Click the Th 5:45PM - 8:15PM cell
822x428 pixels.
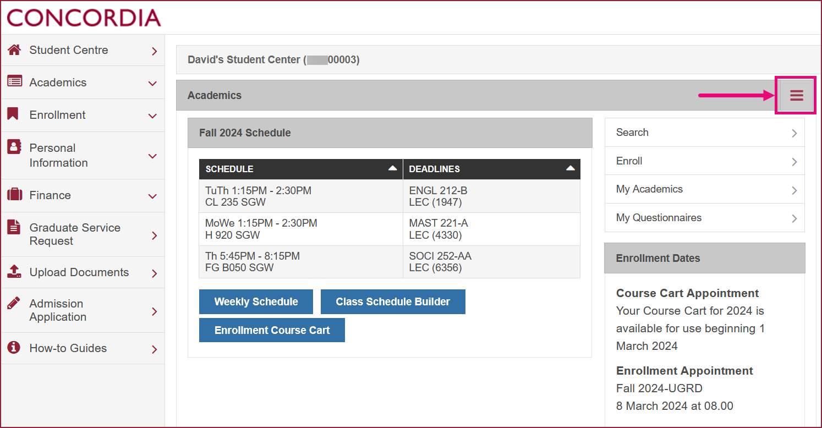pyautogui.click(x=301, y=262)
